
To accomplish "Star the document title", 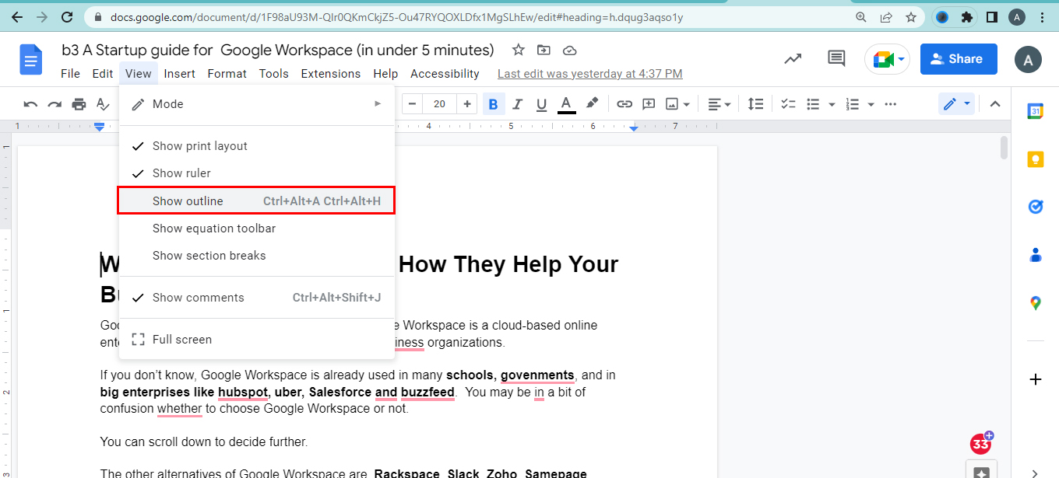I will [x=519, y=50].
